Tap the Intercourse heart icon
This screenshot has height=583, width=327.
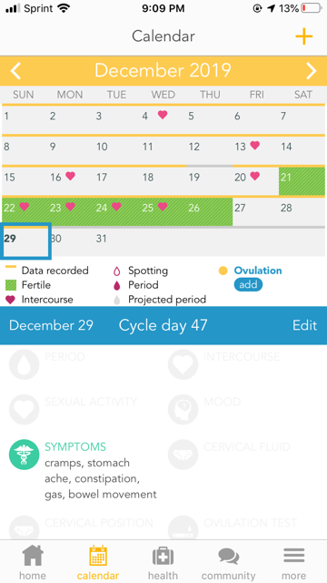[183, 364]
